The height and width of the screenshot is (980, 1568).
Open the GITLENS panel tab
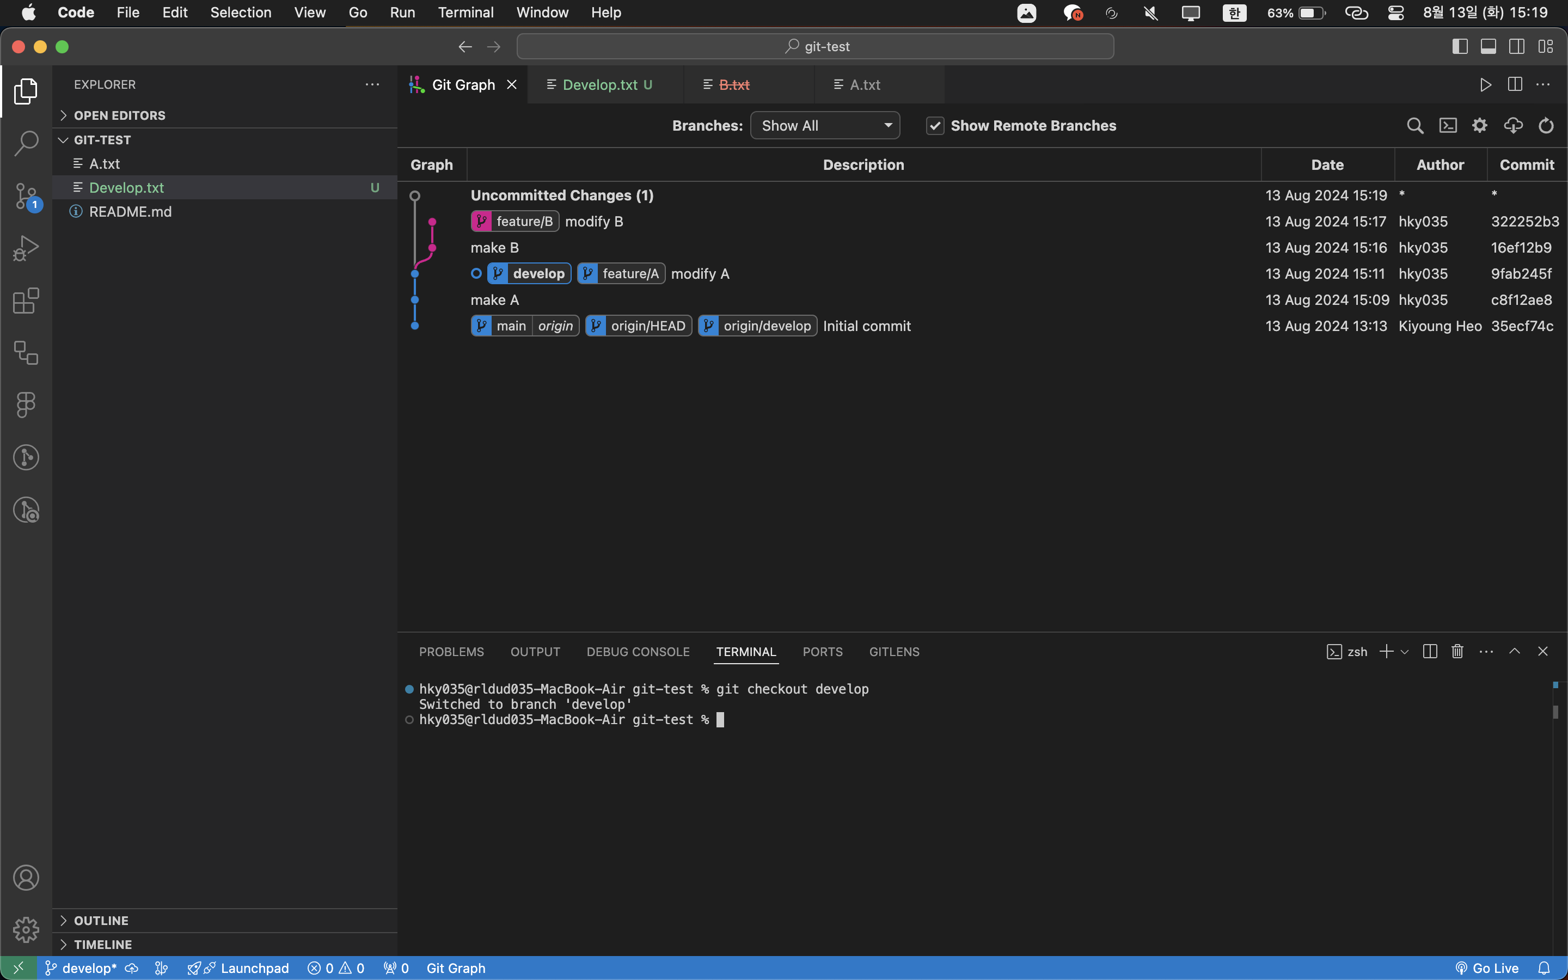(894, 652)
